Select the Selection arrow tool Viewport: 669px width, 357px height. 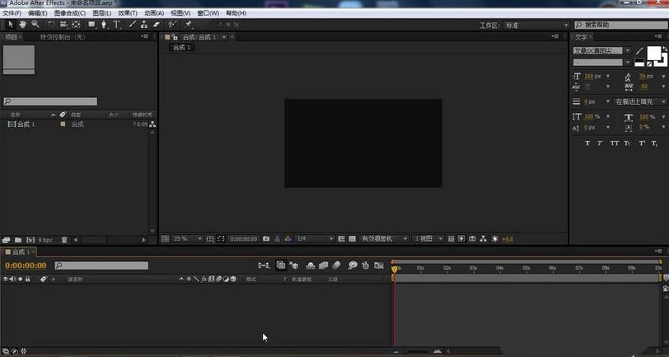[11, 25]
